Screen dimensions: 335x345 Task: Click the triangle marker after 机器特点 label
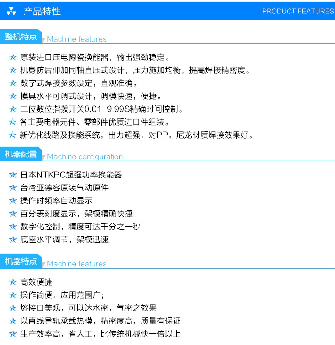(44, 265)
